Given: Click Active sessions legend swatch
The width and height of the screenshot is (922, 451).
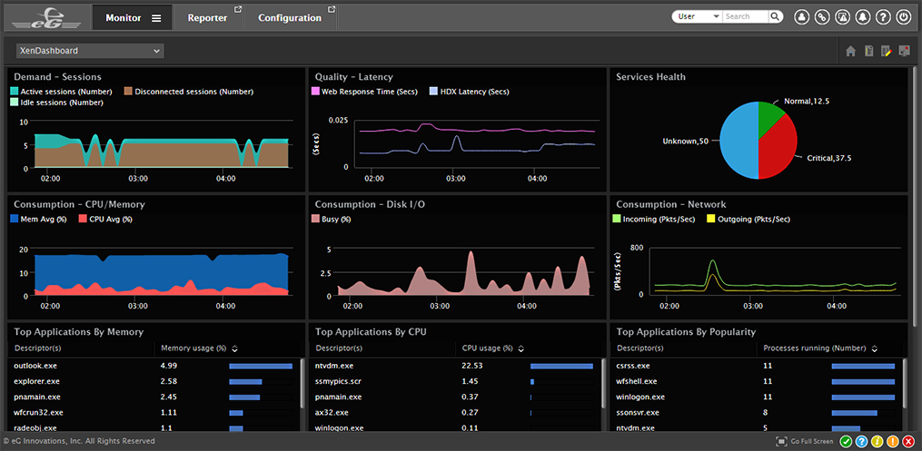Looking at the screenshot, I should [x=15, y=92].
